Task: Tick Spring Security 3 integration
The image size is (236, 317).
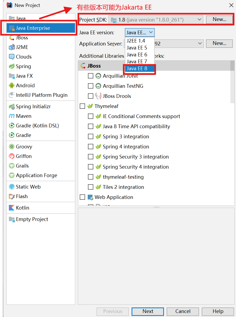Action: coord(91,157)
